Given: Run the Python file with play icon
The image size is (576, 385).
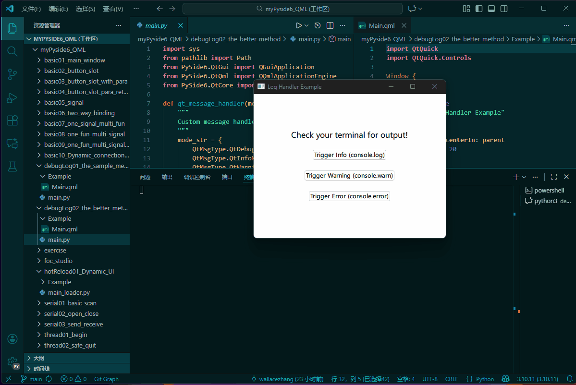Looking at the screenshot, I should pos(299,25).
